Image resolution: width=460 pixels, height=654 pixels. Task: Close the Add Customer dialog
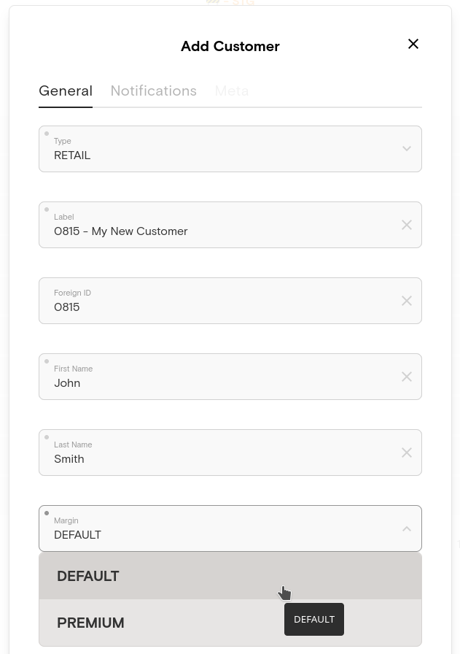coord(413,45)
